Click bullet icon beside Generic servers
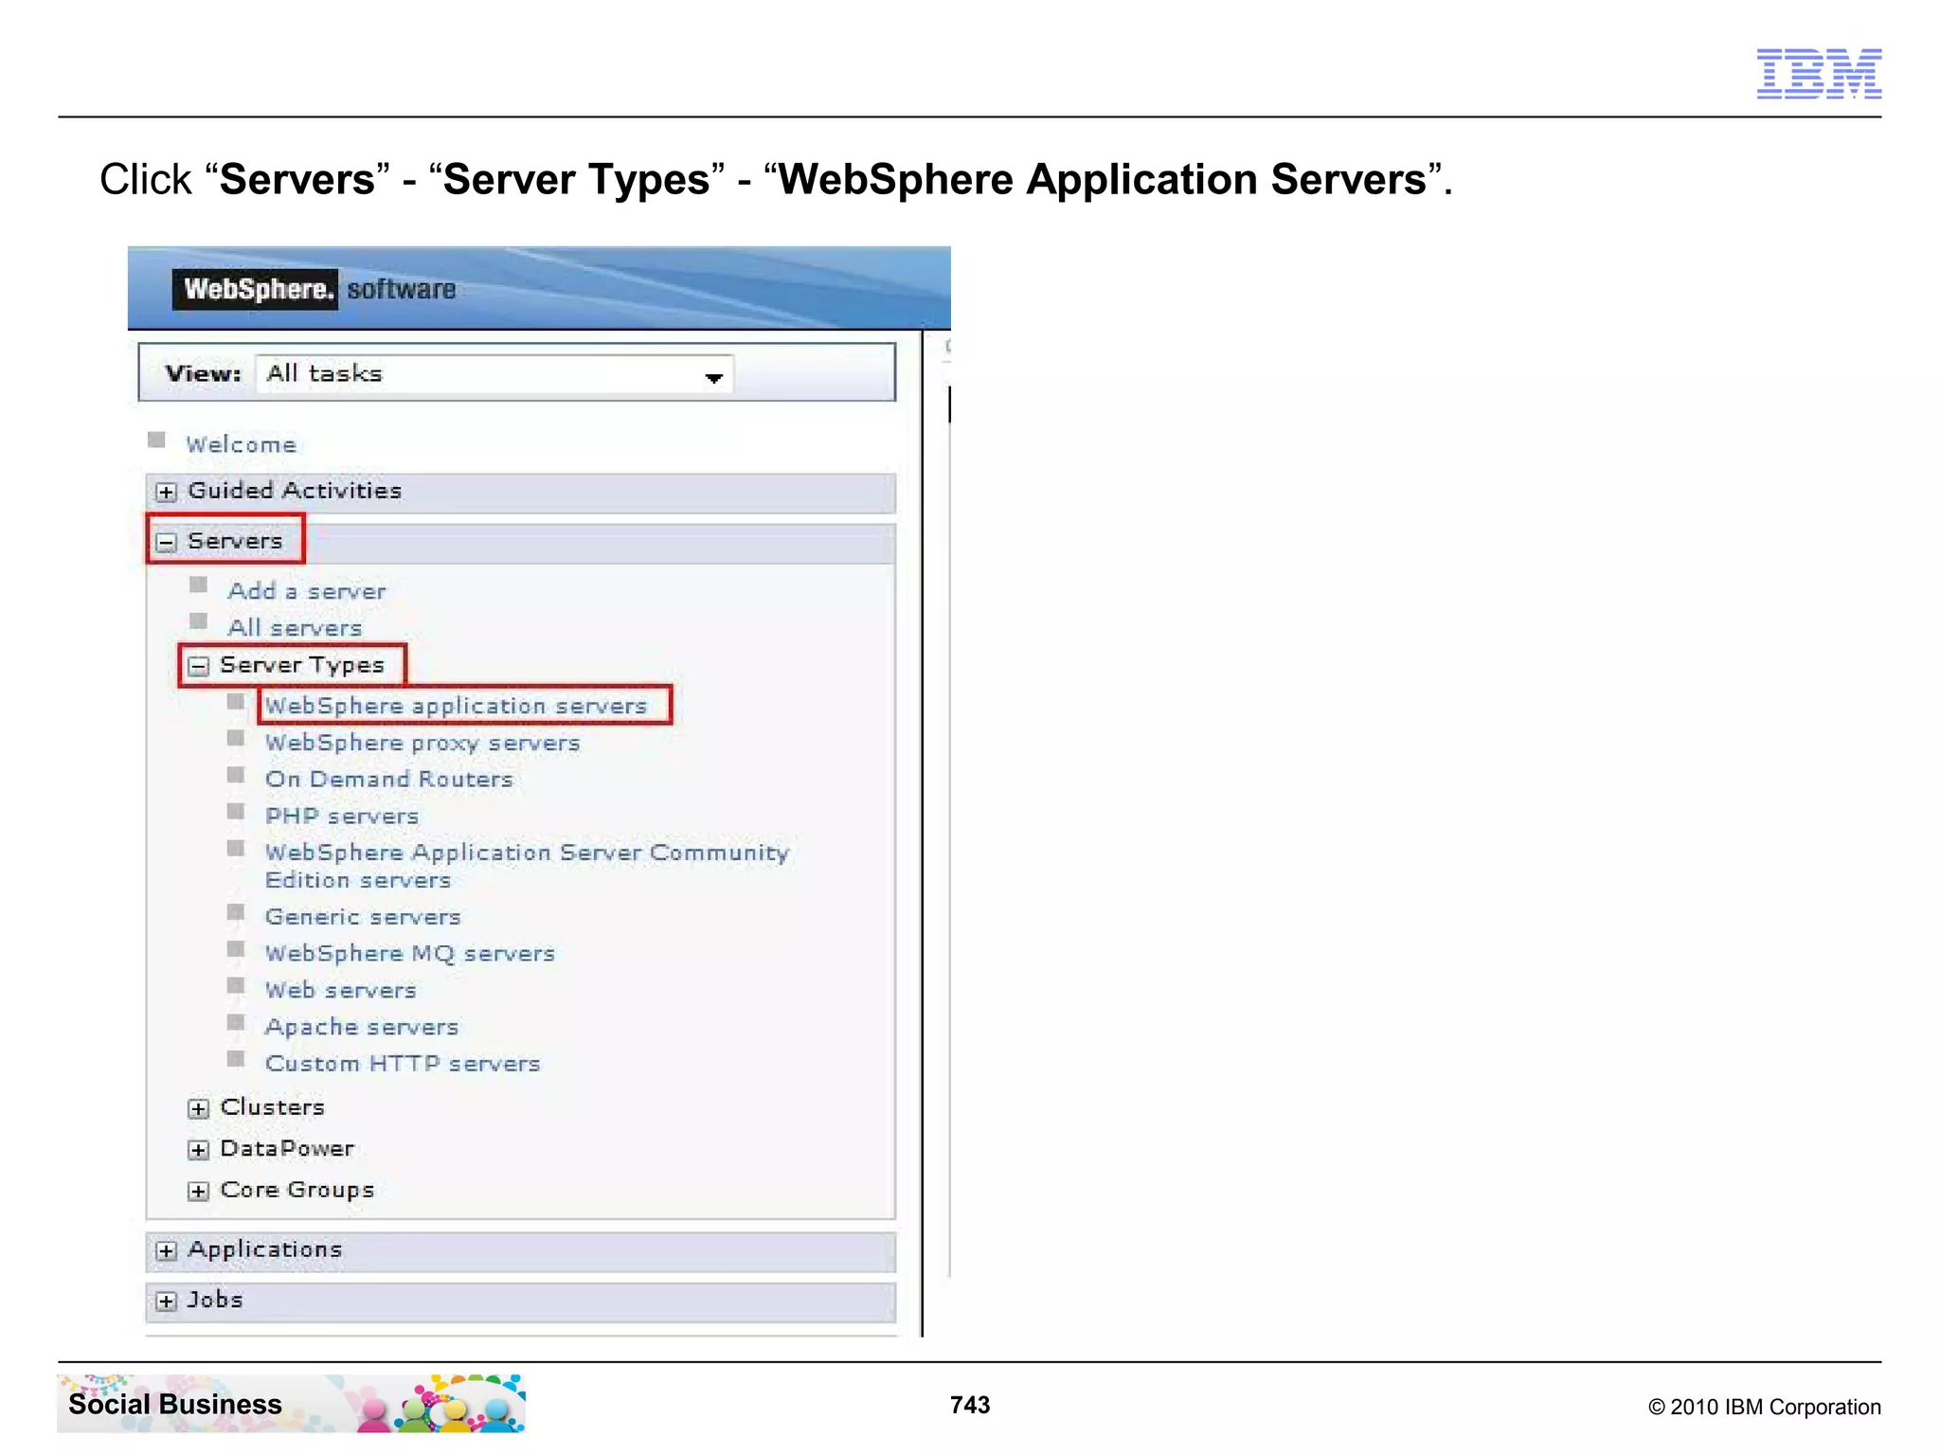Image resolution: width=1940 pixels, height=1455 pixels. pos(236,911)
